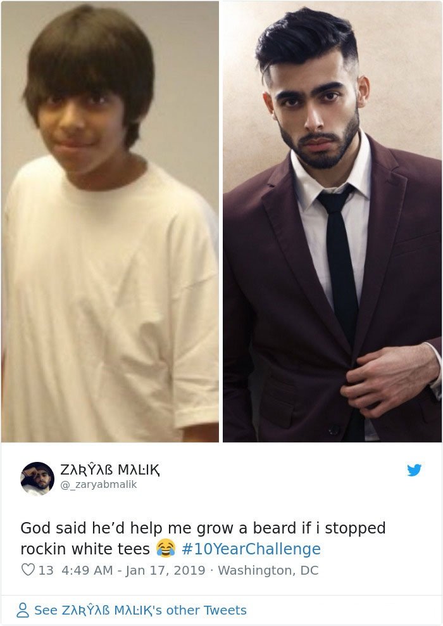Click the display name ZΛƦŶΛß MΛĿIĶ in the header
The width and height of the screenshot is (443, 626).
point(110,470)
